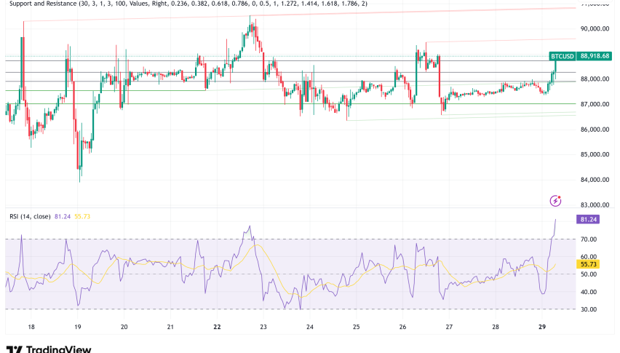Viewport: 620px width, 353px height.
Task: Click the 84,000.00 price axis label
Action: tap(594, 180)
